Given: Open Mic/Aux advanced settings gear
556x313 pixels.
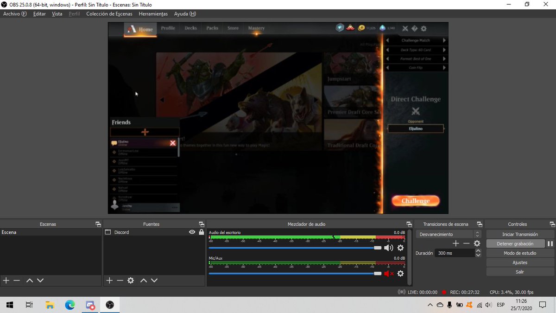Looking at the screenshot, I should 400,274.
